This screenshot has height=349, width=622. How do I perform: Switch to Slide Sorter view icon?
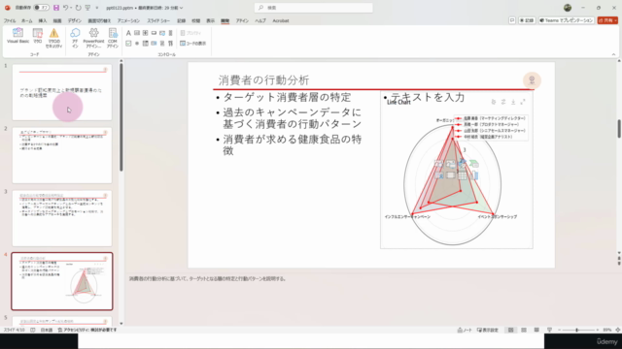pyautogui.click(x=524, y=330)
